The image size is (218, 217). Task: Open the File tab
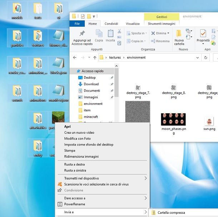pos(77,24)
